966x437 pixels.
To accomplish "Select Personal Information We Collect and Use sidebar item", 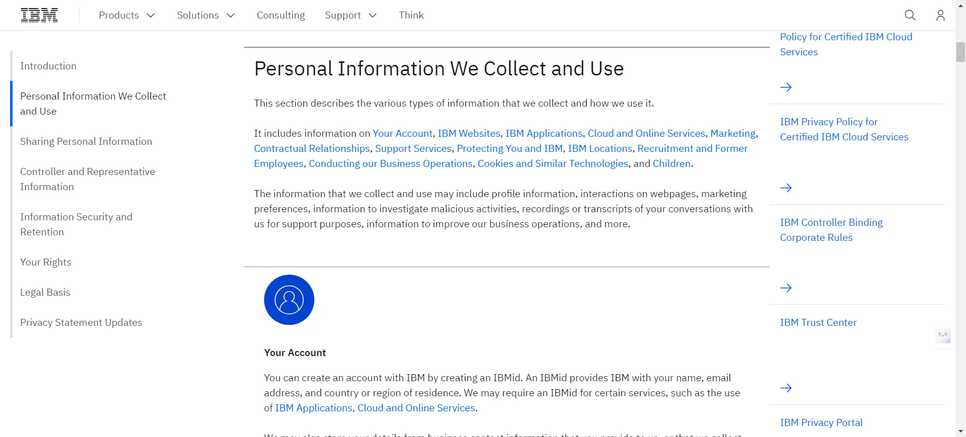I will [x=93, y=104].
